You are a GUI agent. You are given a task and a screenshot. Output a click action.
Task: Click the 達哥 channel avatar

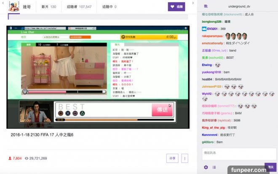(15, 6)
